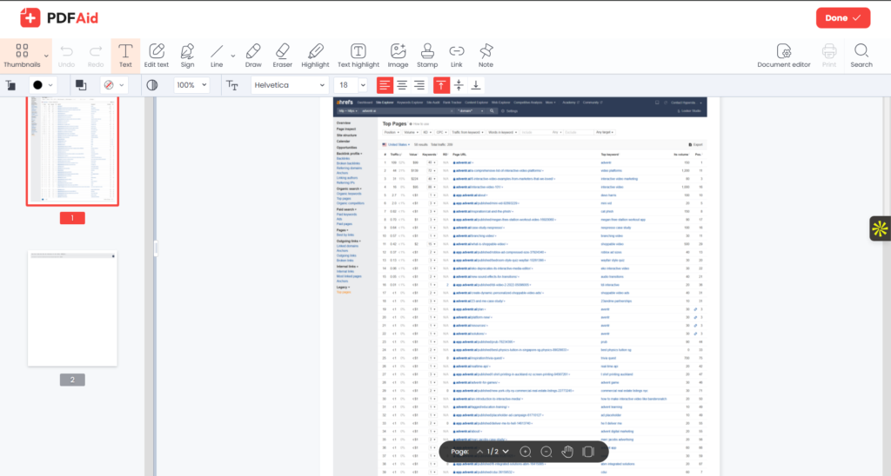Open the Helvetica font dropdown
Screen dimensions: 891x476
(288, 85)
